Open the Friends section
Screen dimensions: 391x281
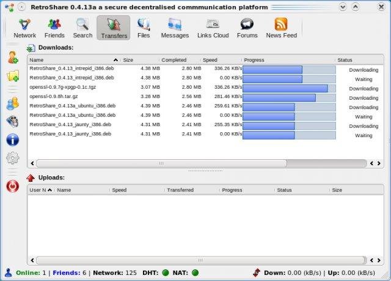click(x=54, y=28)
